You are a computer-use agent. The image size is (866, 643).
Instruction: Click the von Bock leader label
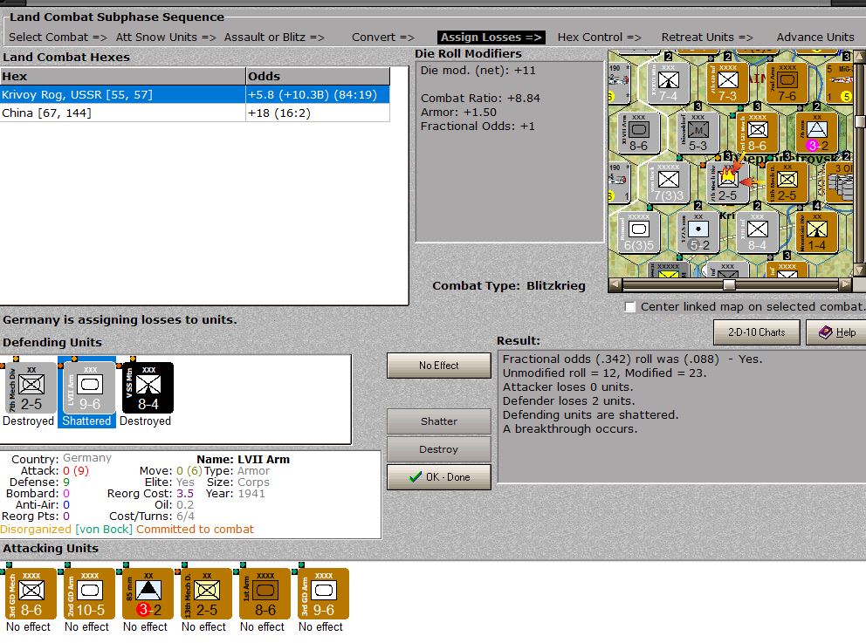104,530
